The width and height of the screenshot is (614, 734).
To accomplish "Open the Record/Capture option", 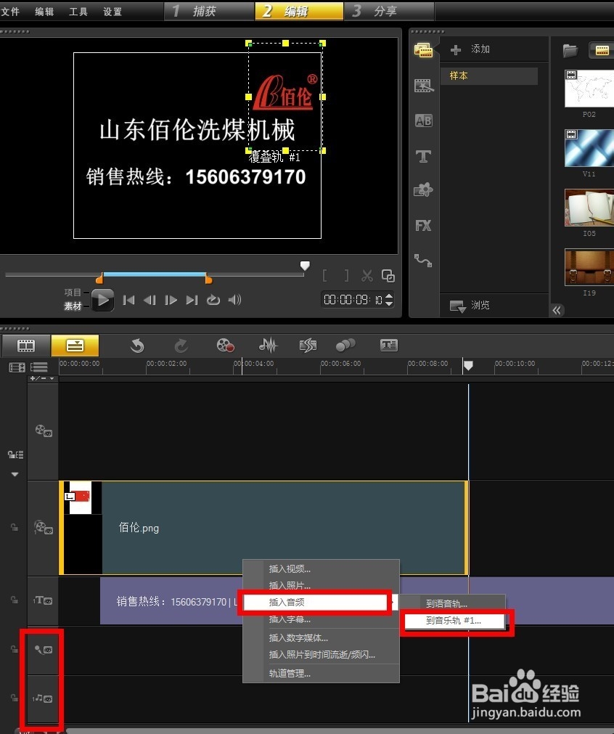I will click(225, 346).
